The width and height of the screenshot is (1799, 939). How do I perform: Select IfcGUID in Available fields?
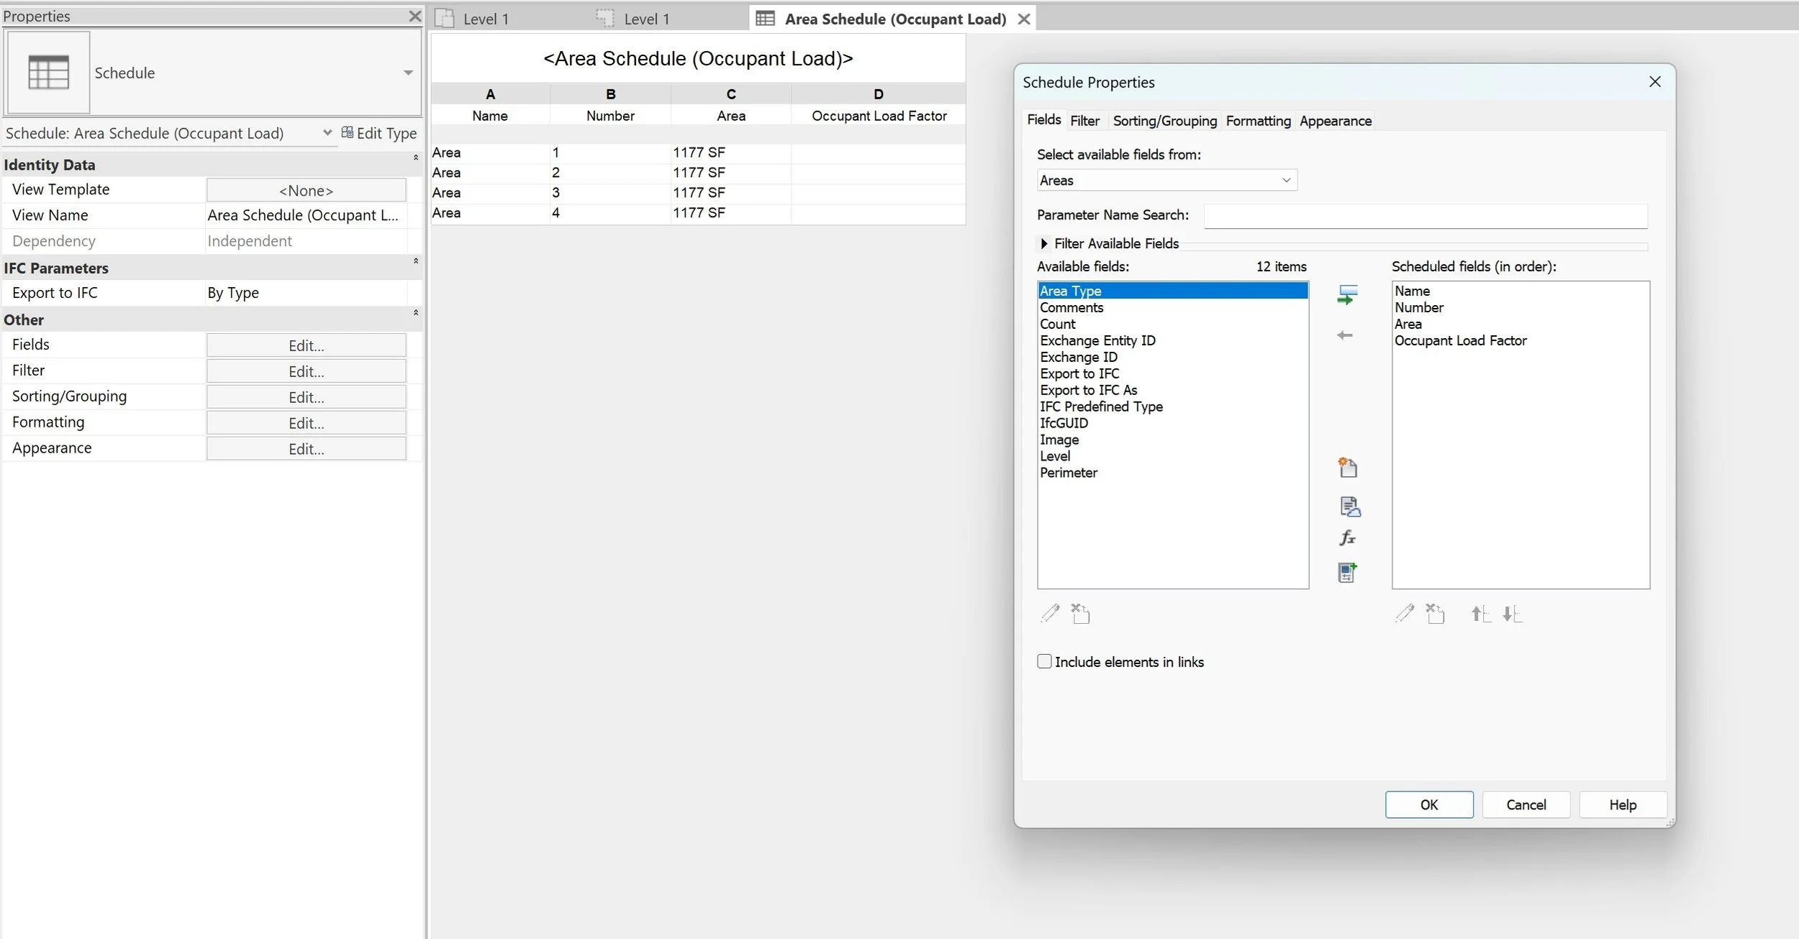[x=1172, y=423]
